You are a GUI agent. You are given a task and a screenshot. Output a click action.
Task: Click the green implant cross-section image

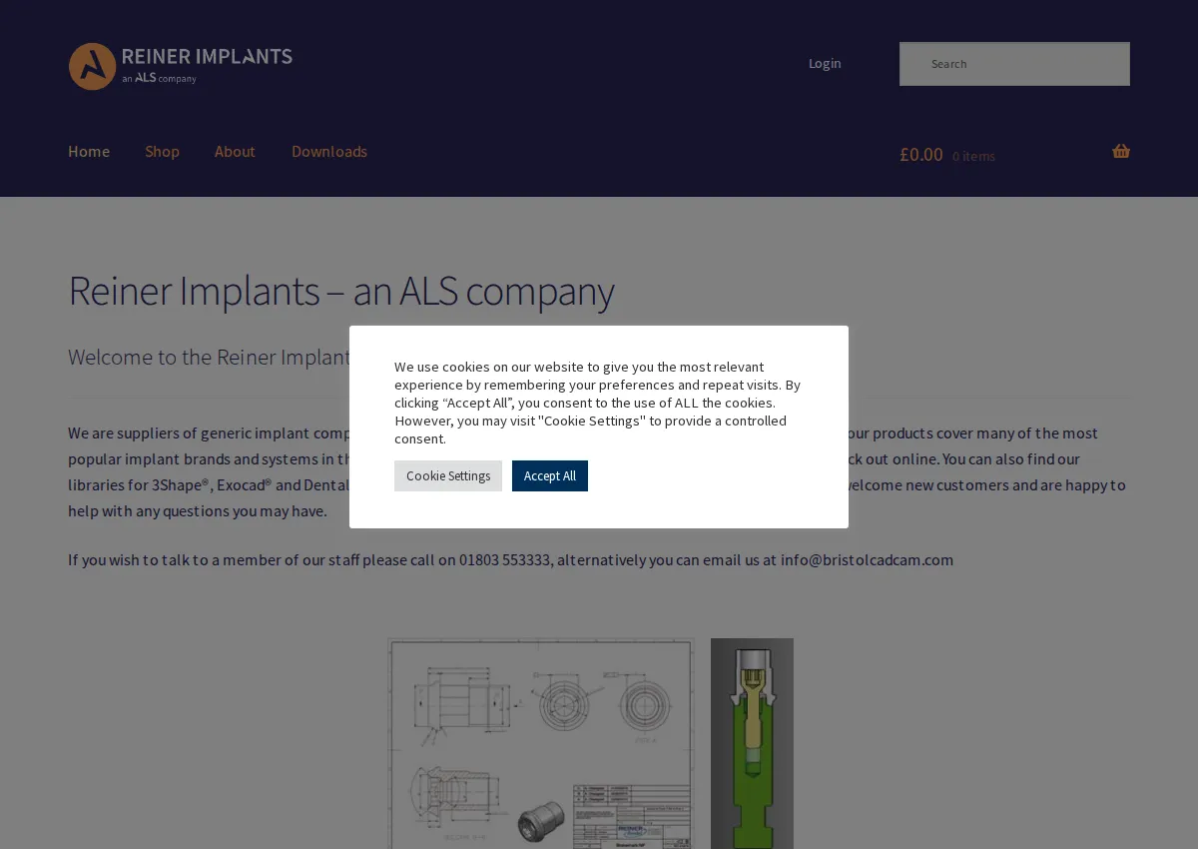[752, 744]
